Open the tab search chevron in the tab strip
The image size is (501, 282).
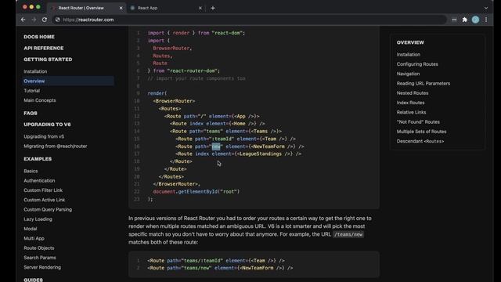tap(486, 8)
